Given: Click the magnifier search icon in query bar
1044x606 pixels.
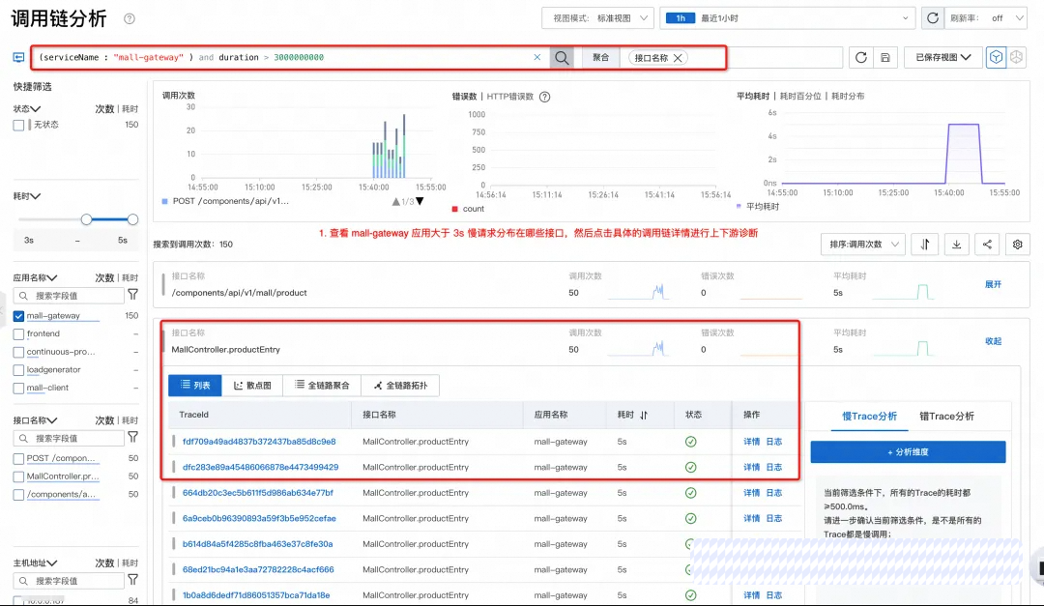Looking at the screenshot, I should (x=562, y=58).
